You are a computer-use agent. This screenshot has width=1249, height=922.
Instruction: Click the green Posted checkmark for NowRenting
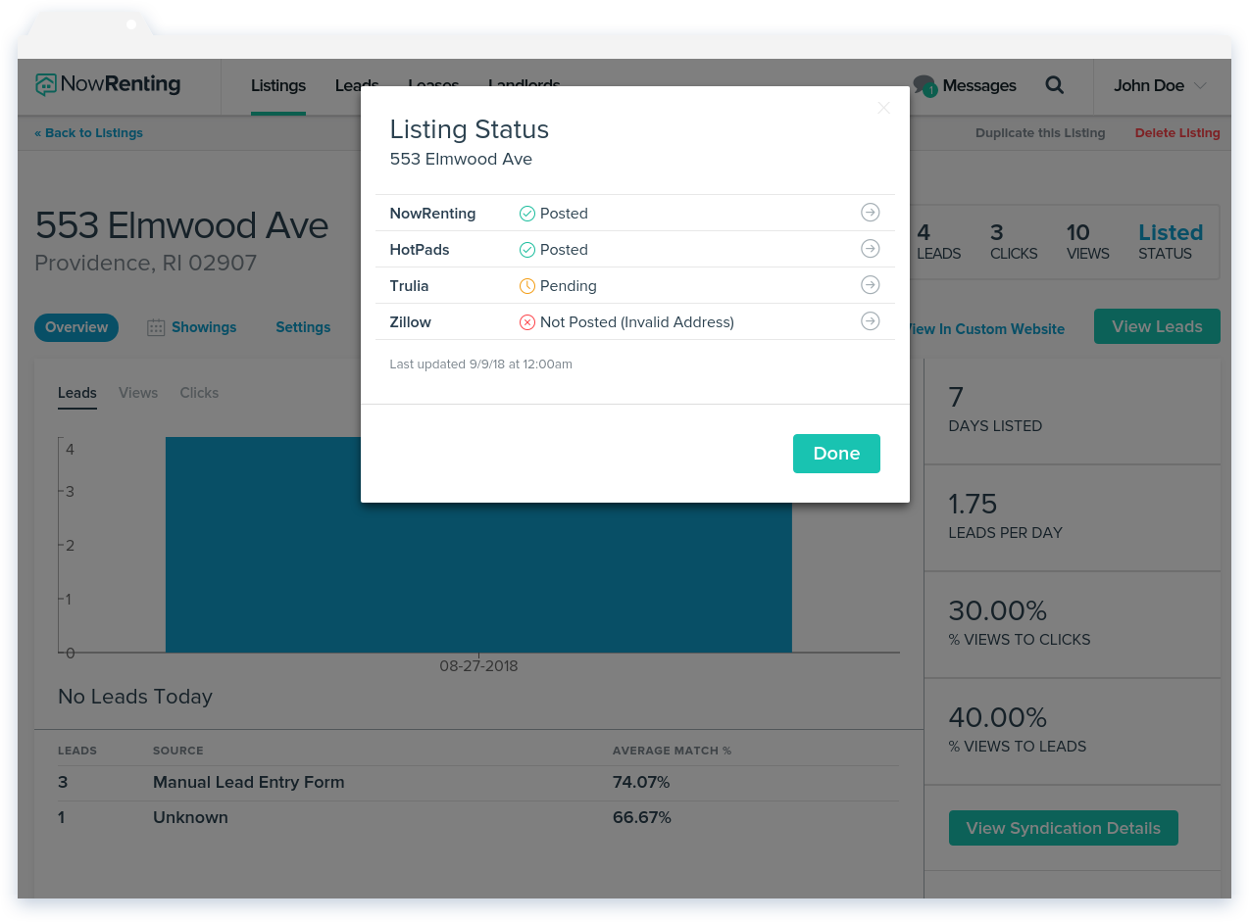527,214
